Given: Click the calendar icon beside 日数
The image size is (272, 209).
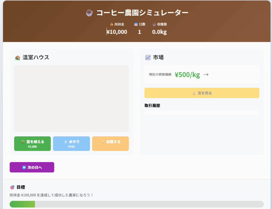Looking at the screenshot, I should click(136, 24).
